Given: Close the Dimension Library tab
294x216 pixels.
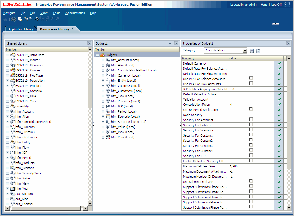Looking at the screenshot, I should [73, 29].
